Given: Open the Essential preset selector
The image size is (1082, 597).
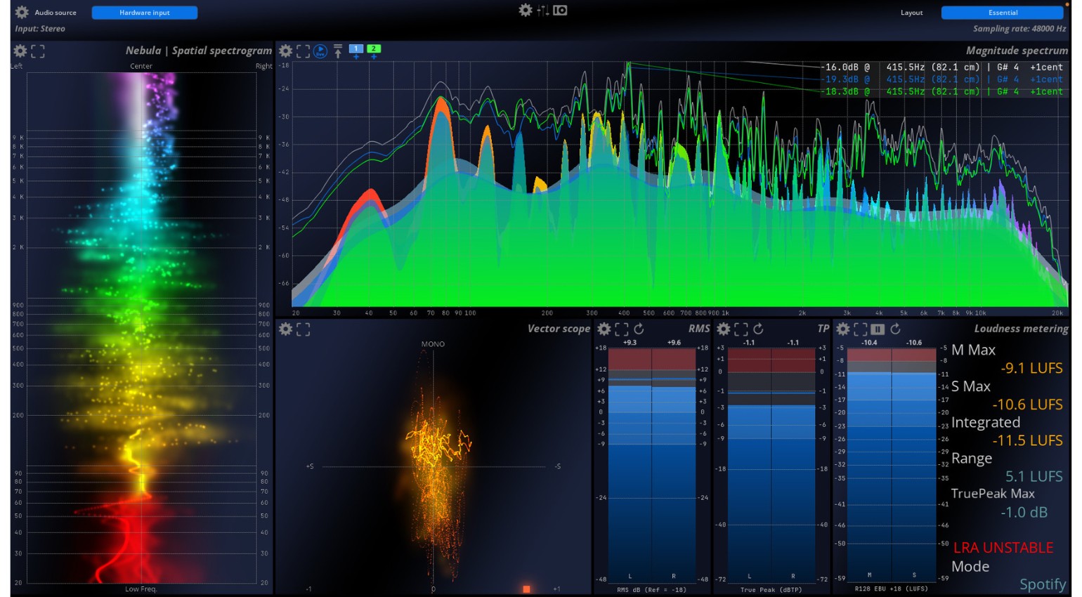Looking at the screenshot, I should pyautogui.click(x=1003, y=12).
